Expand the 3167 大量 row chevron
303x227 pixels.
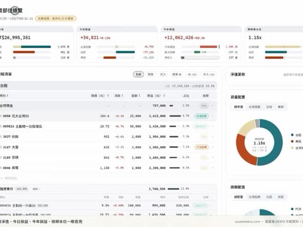pos(213,147)
